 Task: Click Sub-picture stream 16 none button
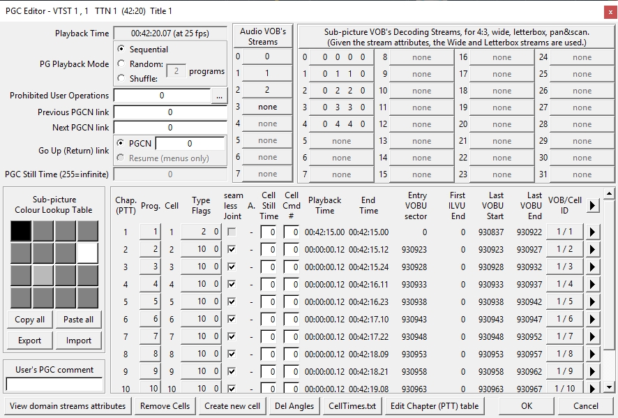502,57
